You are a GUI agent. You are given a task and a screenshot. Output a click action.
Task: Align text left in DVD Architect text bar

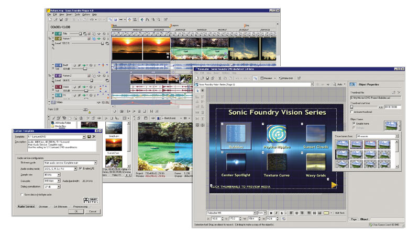point(291,213)
